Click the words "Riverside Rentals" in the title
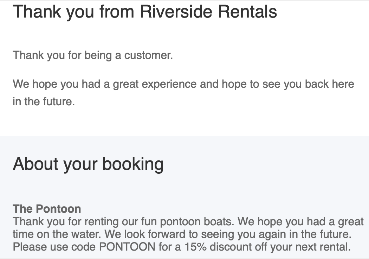The image size is (369, 259). [208, 12]
